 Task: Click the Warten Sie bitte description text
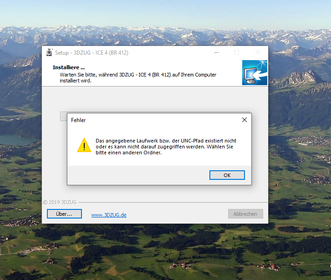pyautogui.click(x=138, y=78)
